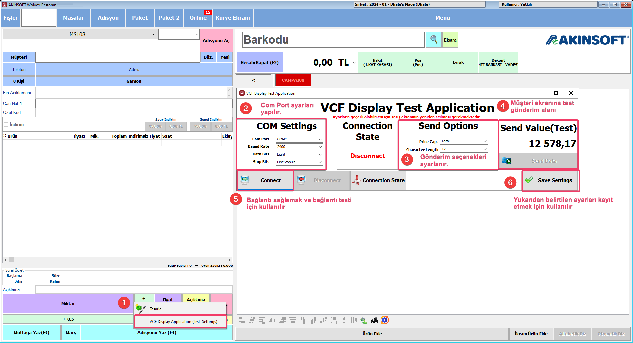Switch to the Adisyon tab
633x343 pixels.
(x=108, y=18)
